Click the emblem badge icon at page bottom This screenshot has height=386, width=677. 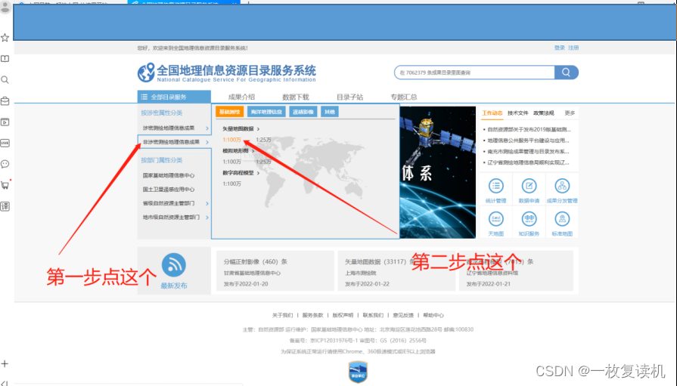pos(358,372)
